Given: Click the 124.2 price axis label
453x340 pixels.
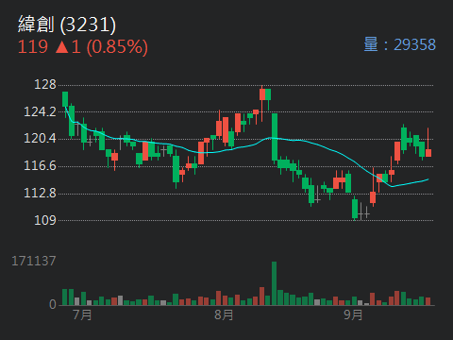Looking at the screenshot, I should pos(40,111).
